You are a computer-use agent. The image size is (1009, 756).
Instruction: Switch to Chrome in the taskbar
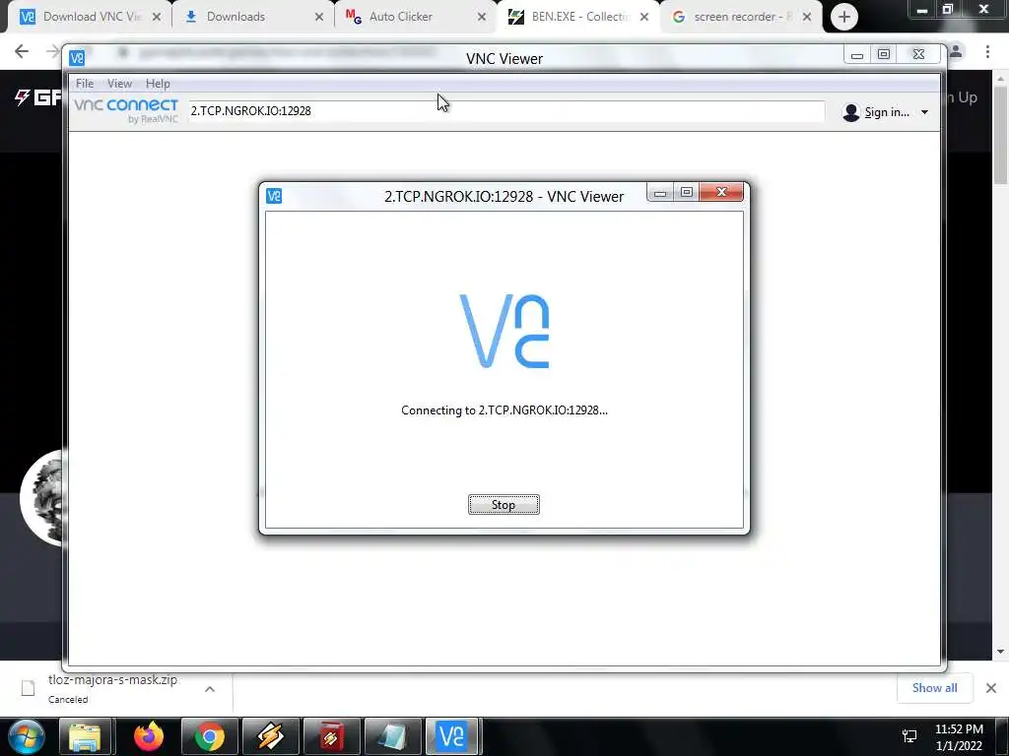(x=210, y=736)
